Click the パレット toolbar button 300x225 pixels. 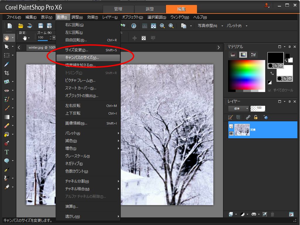click(x=234, y=26)
